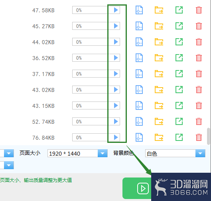Open output folder for the 36.52KB file
The height and width of the screenshot is (201, 211).
tap(159, 58)
